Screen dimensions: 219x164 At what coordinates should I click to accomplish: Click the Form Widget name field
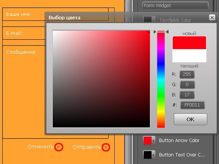pos(176,5)
